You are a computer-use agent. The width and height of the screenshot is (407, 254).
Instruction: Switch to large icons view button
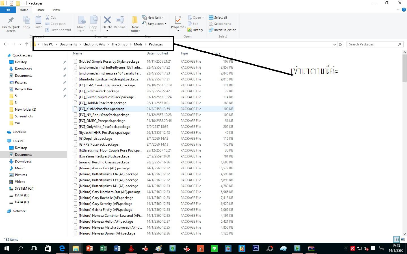coord(403,239)
